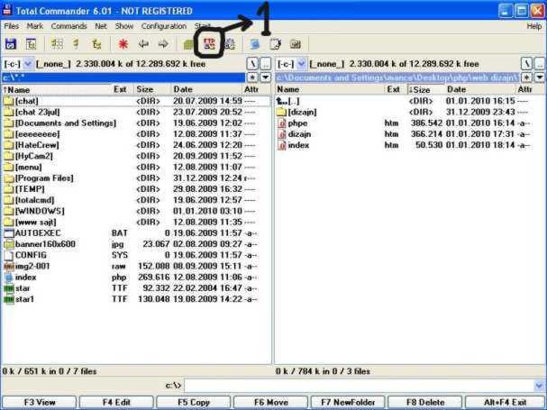Open the Files menu
Viewport: 547px width, 410px height.
pyautogui.click(x=11, y=26)
